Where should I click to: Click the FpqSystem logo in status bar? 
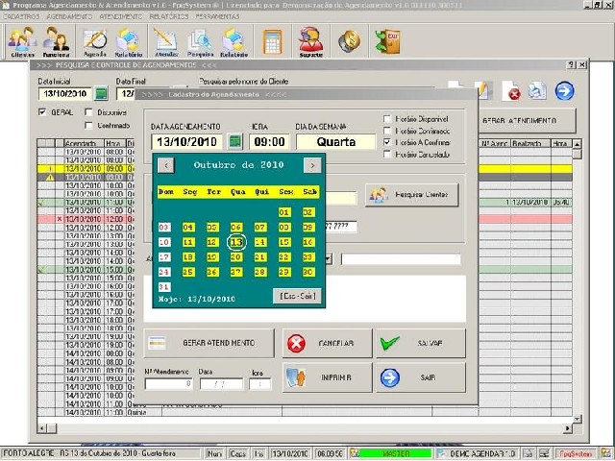[576, 453]
